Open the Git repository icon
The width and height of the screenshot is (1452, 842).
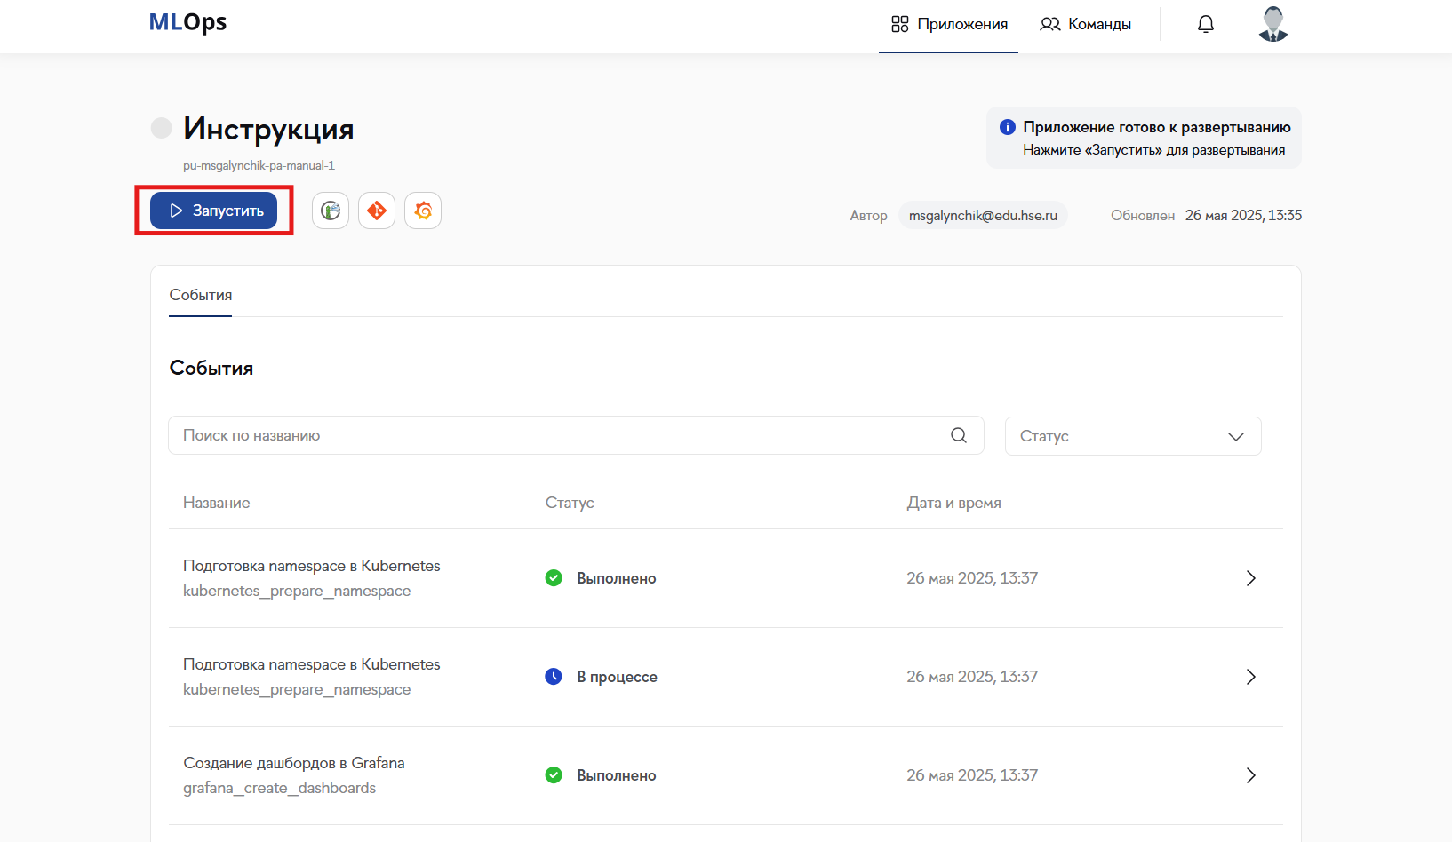pyautogui.click(x=377, y=211)
